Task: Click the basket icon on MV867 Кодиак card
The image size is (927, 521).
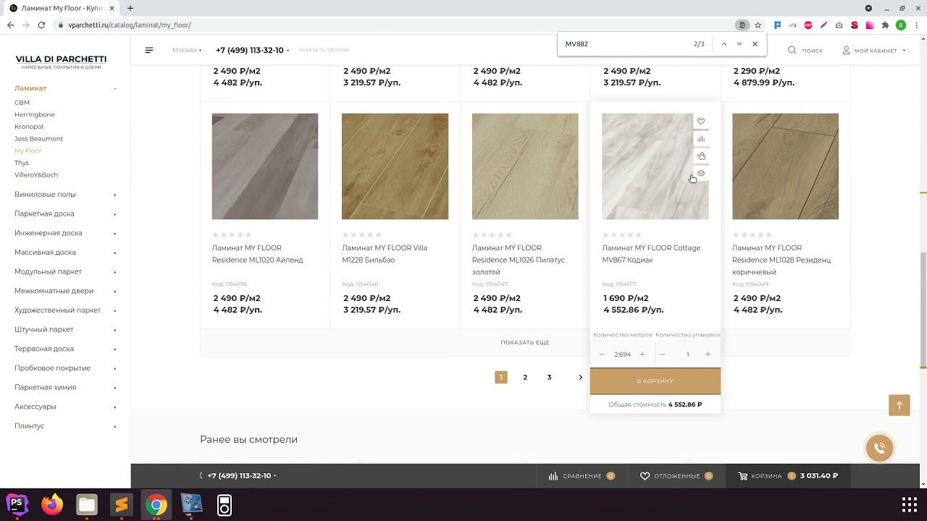Action: [700, 156]
